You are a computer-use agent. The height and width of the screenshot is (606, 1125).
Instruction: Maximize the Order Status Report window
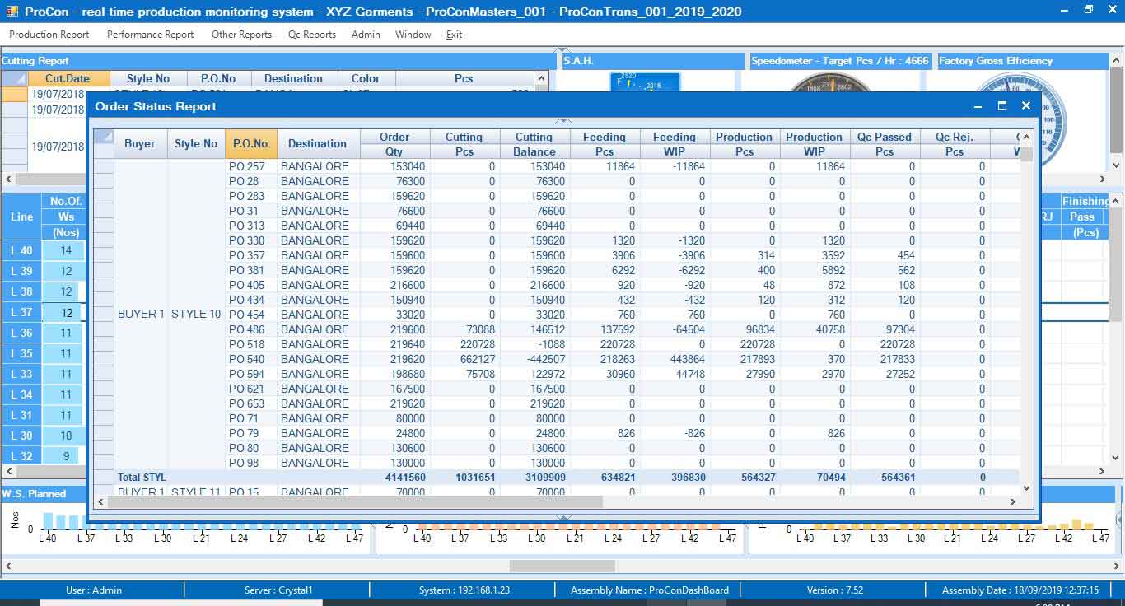(x=1002, y=105)
